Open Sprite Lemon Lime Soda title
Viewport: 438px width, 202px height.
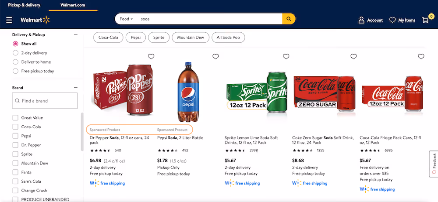coord(251,140)
